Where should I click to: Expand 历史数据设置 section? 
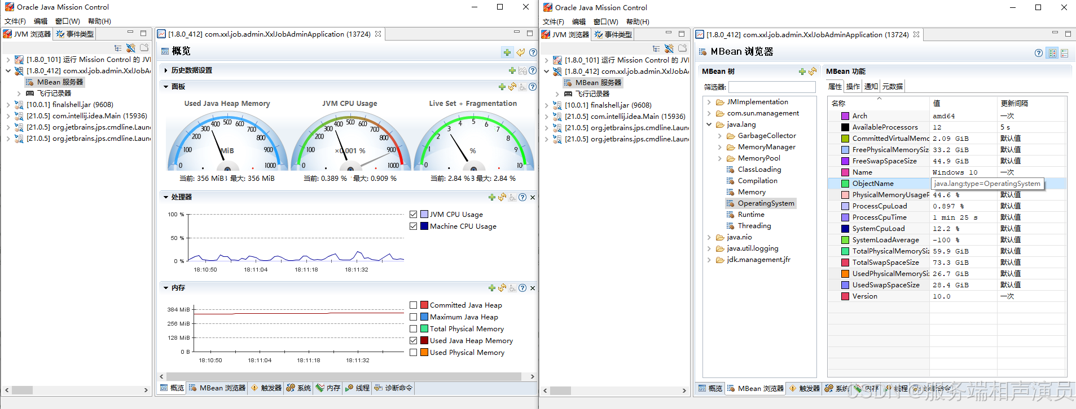pos(166,70)
